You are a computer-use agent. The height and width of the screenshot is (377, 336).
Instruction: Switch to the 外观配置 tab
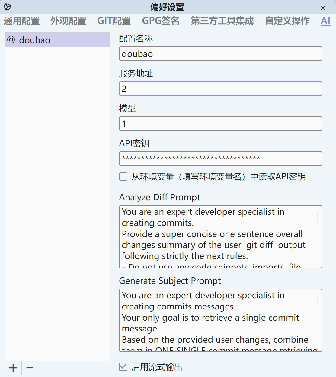[69, 21]
